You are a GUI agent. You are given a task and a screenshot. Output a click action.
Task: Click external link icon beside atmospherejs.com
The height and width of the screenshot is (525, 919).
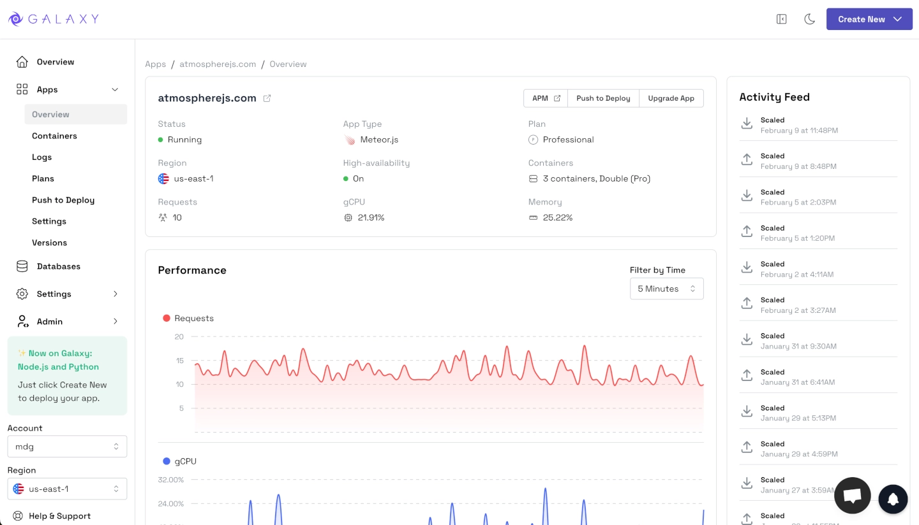click(x=267, y=98)
